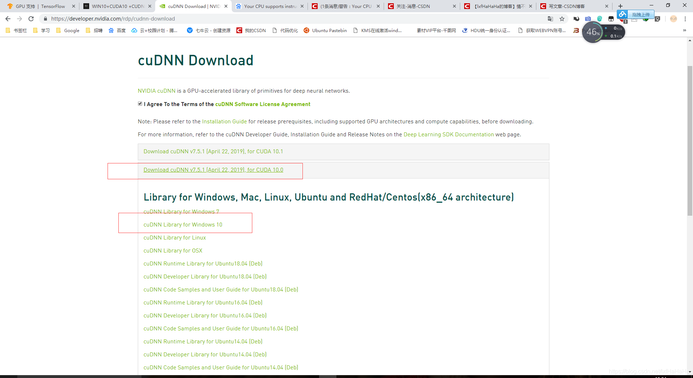Open the 我的CSDN bookmark
693x378 pixels.
(x=251, y=31)
